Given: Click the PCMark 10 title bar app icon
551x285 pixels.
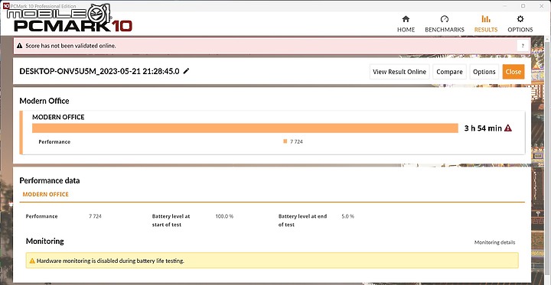Looking at the screenshot, I should pos(6,5).
